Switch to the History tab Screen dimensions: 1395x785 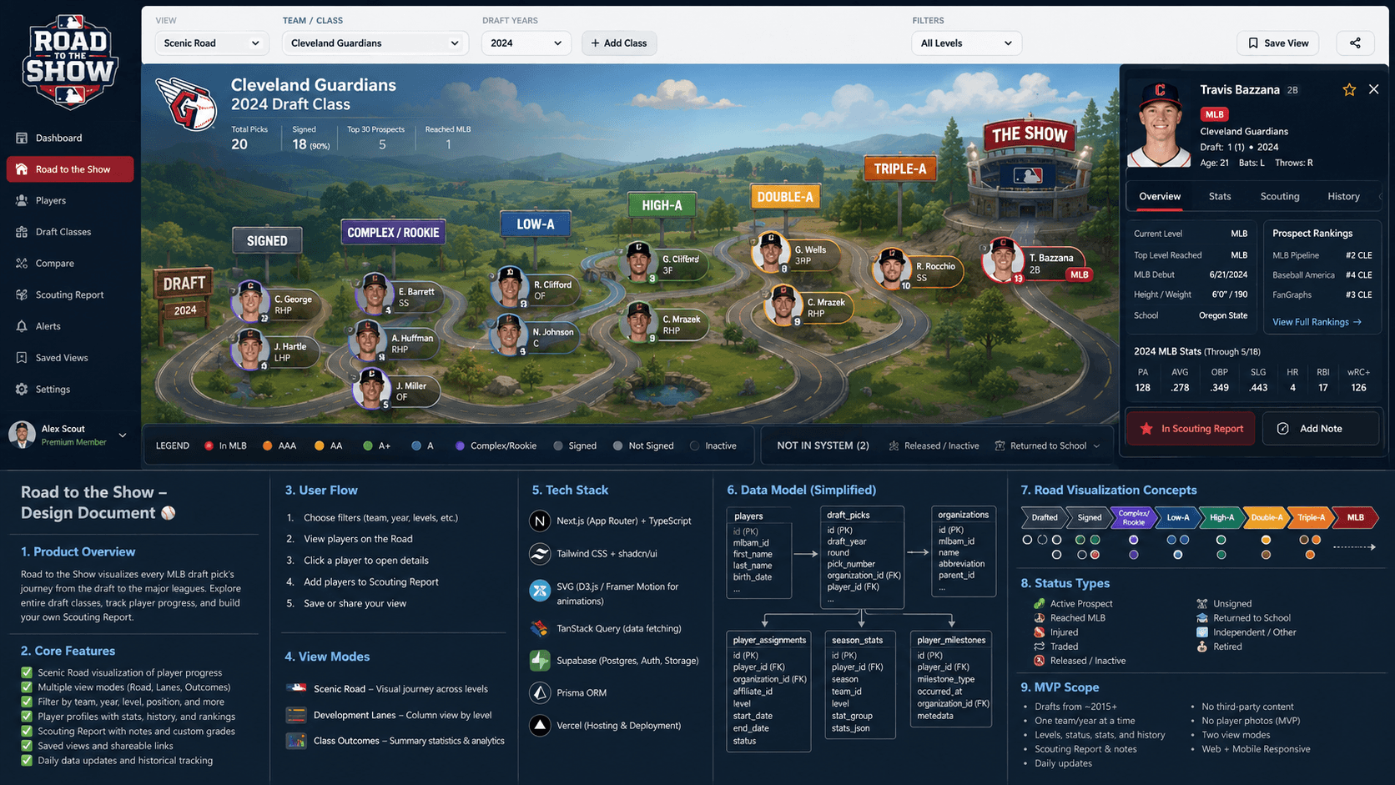[1343, 196]
